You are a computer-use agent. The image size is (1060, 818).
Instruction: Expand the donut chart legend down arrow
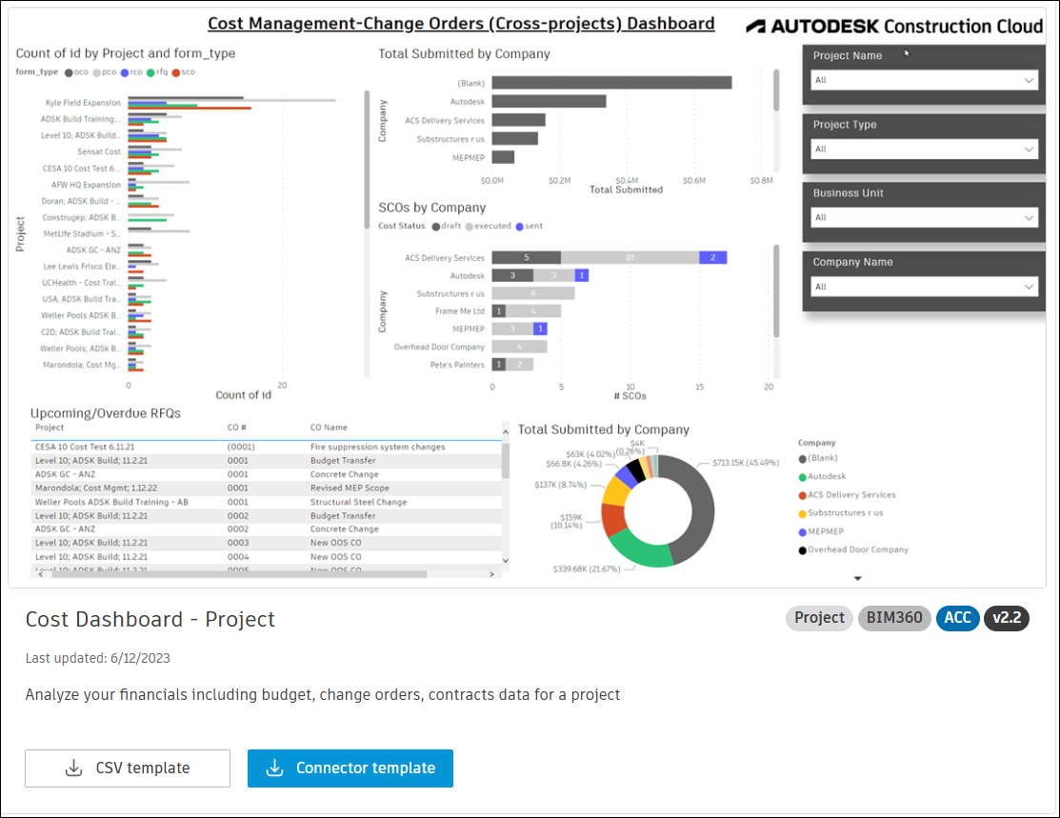(858, 579)
